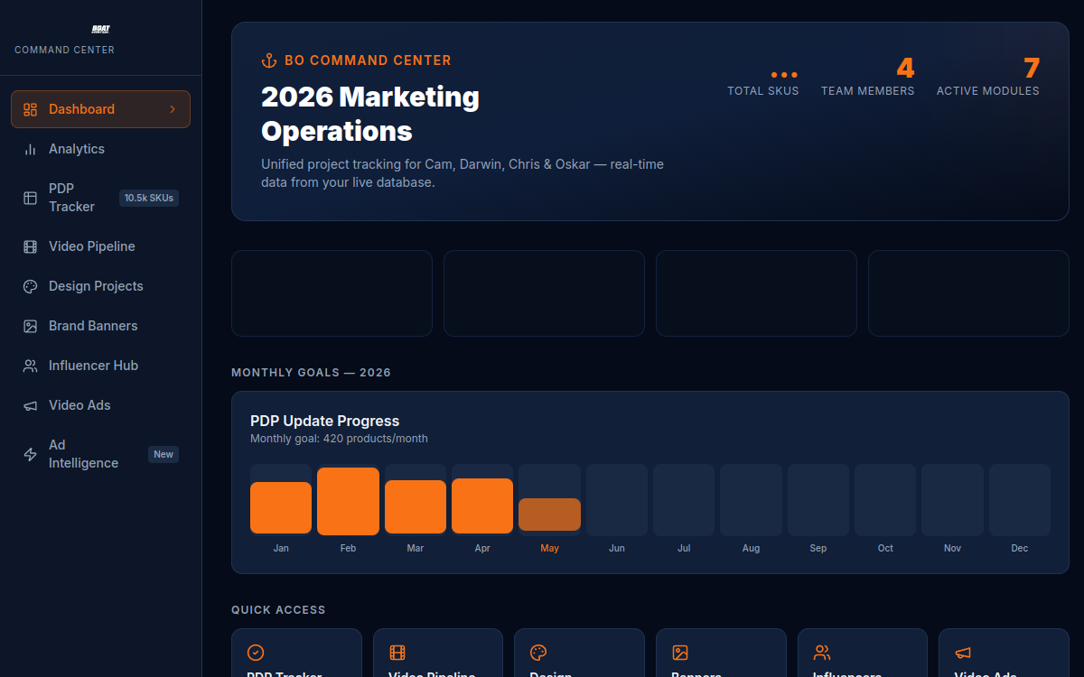Image resolution: width=1084 pixels, height=677 pixels.
Task: Open Video Ads sidebar item
Action: (x=100, y=405)
